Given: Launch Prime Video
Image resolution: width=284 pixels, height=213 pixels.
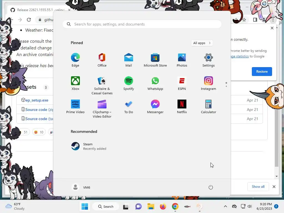Looking at the screenshot, I should coord(75,107).
